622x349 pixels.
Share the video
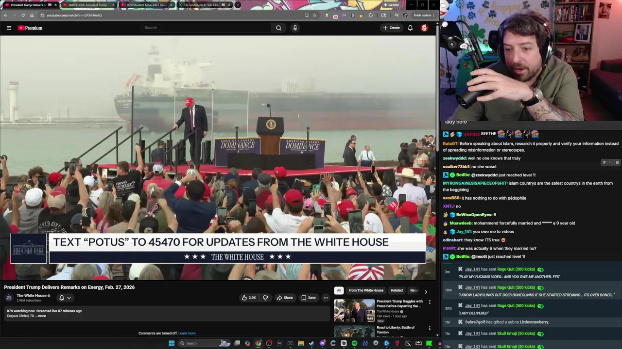[285, 298]
